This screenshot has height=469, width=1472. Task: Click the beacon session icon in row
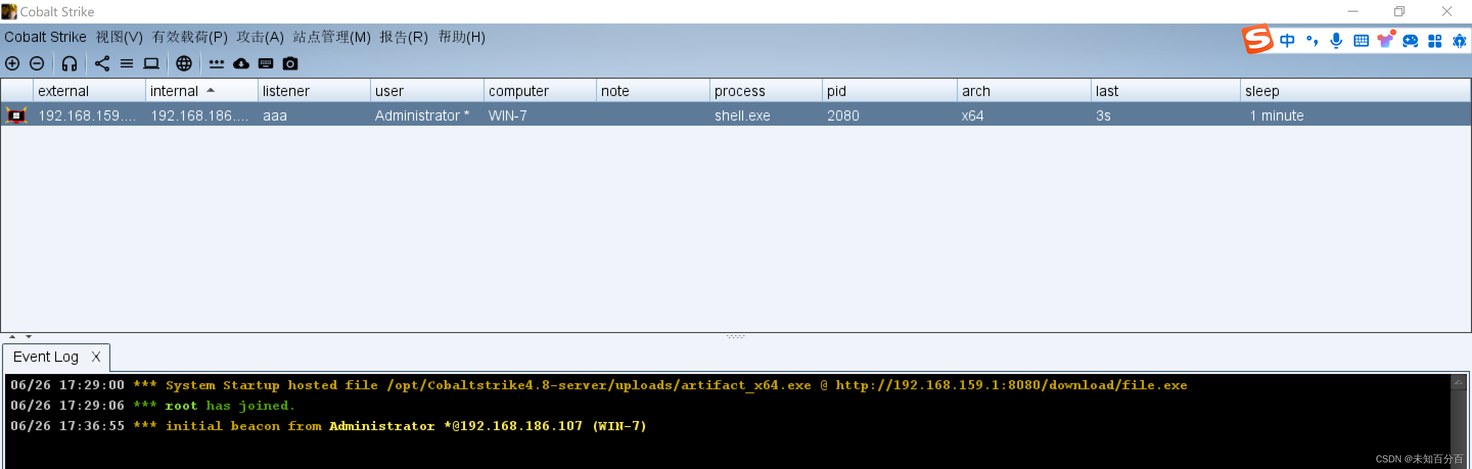[x=16, y=115]
